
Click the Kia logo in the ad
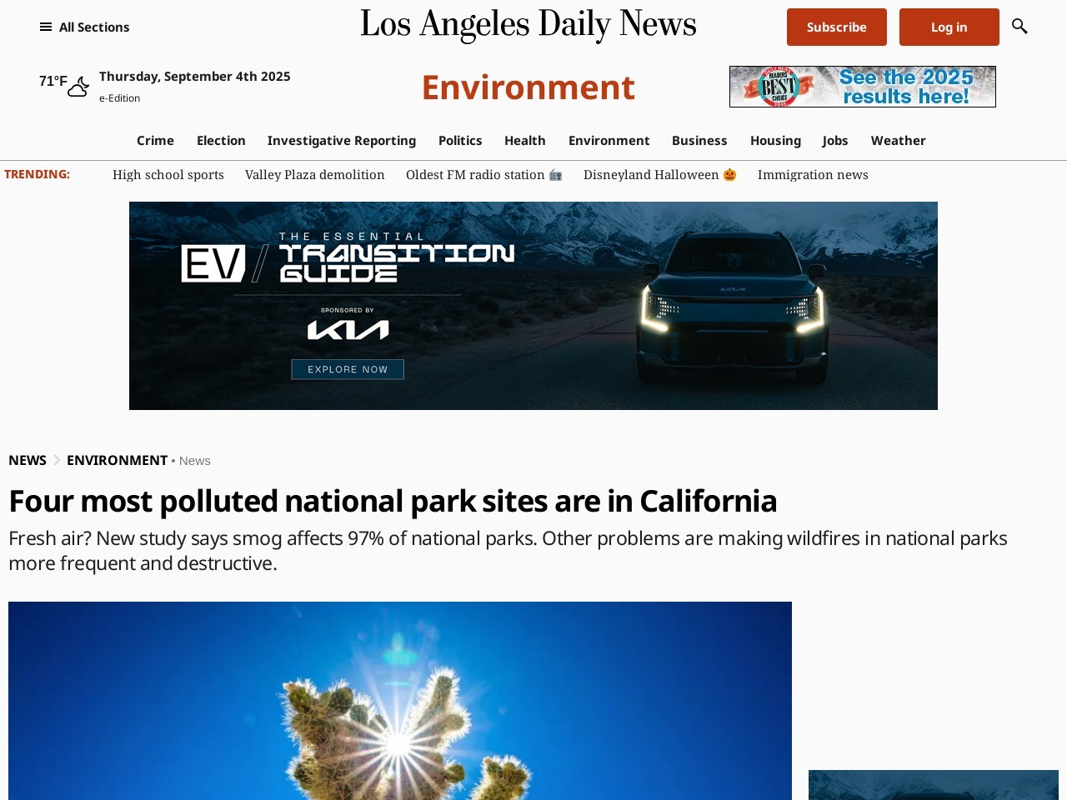(x=348, y=331)
